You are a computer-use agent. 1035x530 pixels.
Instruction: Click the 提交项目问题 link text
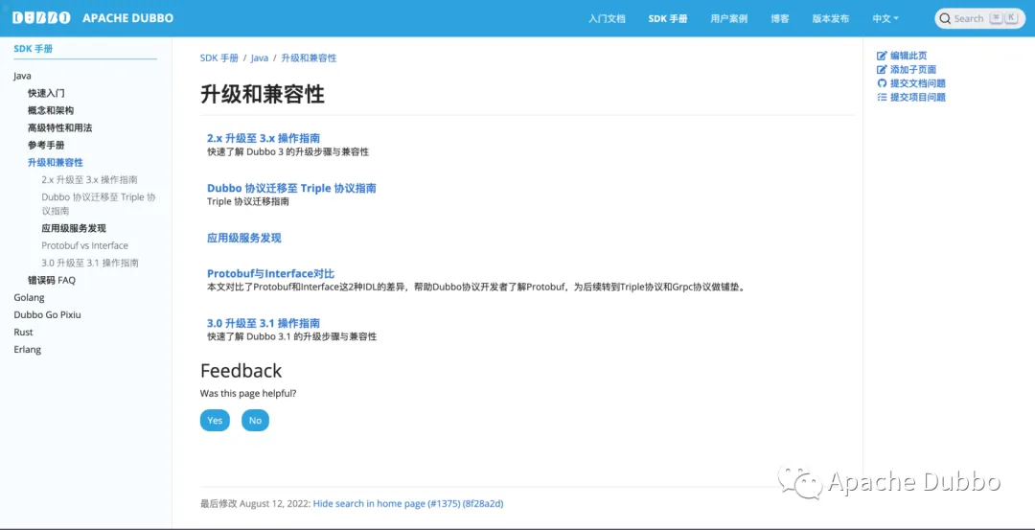[x=917, y=97]
